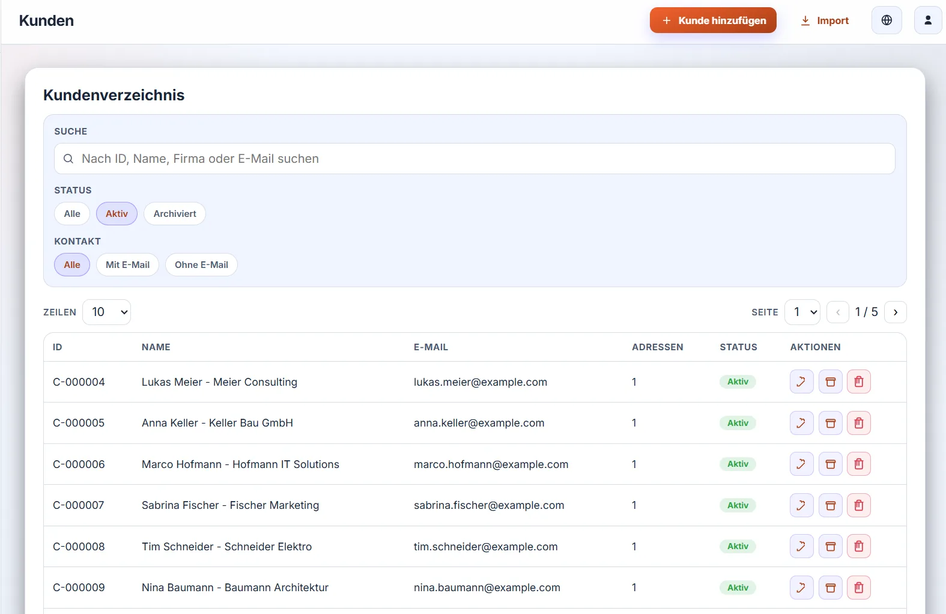Delete customer Lukas Meier
This screenshot has height=614, width=946.
point(859,381)
